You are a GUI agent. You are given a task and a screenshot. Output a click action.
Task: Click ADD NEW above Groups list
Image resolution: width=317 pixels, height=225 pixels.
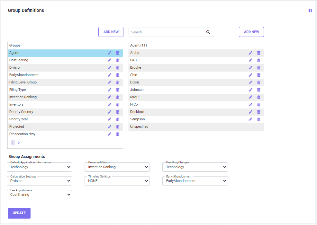pyautogui.click(x=111, y=32)
